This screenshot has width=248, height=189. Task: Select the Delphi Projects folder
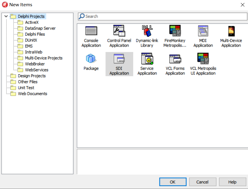(28, 16)
